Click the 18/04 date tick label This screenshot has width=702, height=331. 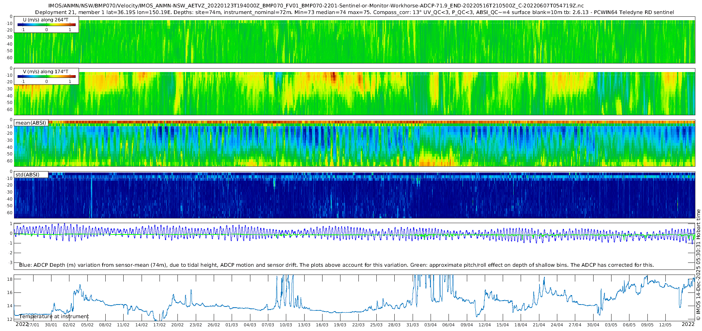click(x=521, y=325)
